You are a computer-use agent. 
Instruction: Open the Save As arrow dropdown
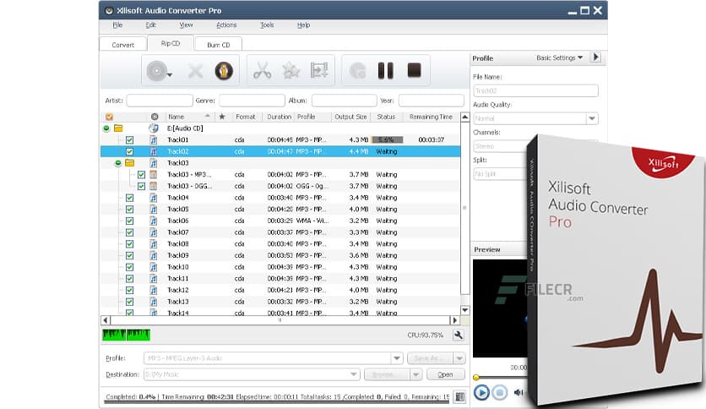point(459,358)
